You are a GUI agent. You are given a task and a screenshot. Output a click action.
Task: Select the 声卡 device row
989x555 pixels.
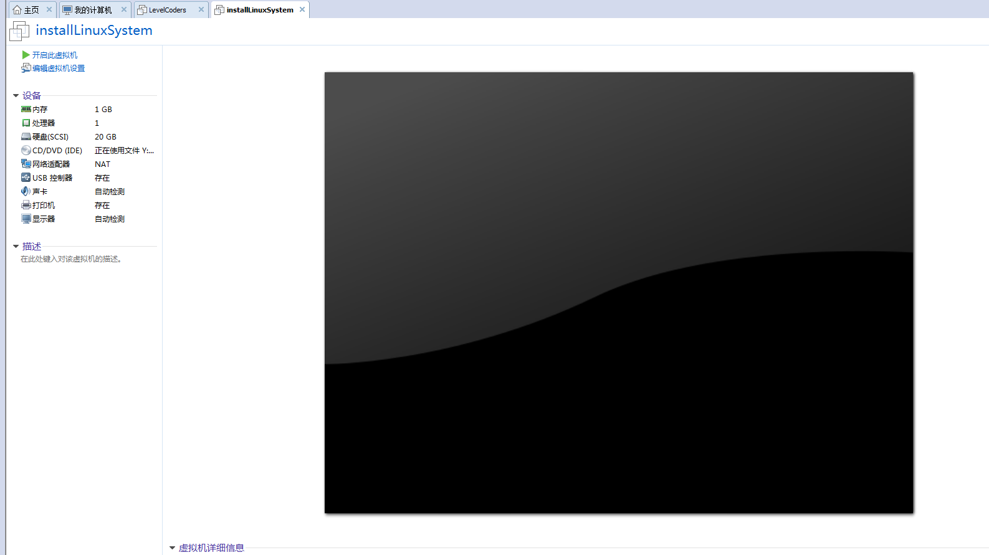(x=88, y=191)
